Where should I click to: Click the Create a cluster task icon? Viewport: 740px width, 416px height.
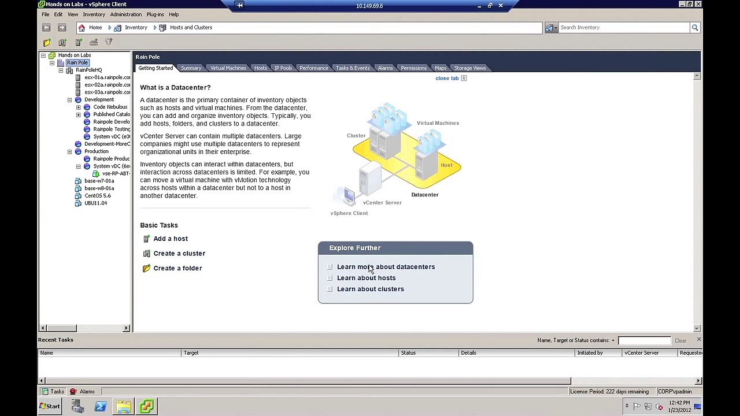pos(146,253)
